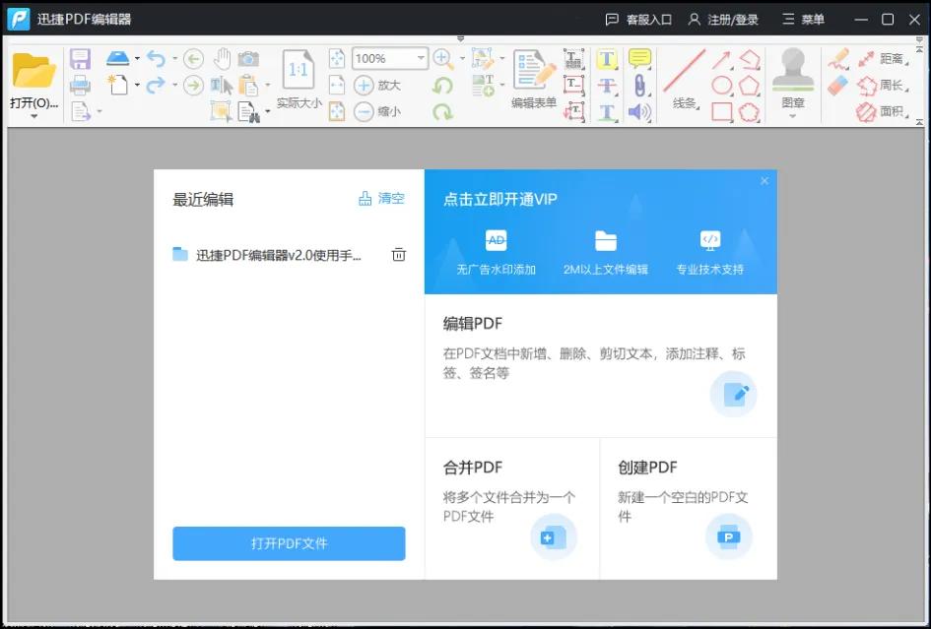Click the paperclip attachment icon
The width and height of the screenshot is (931, 629).
[639, 86]
